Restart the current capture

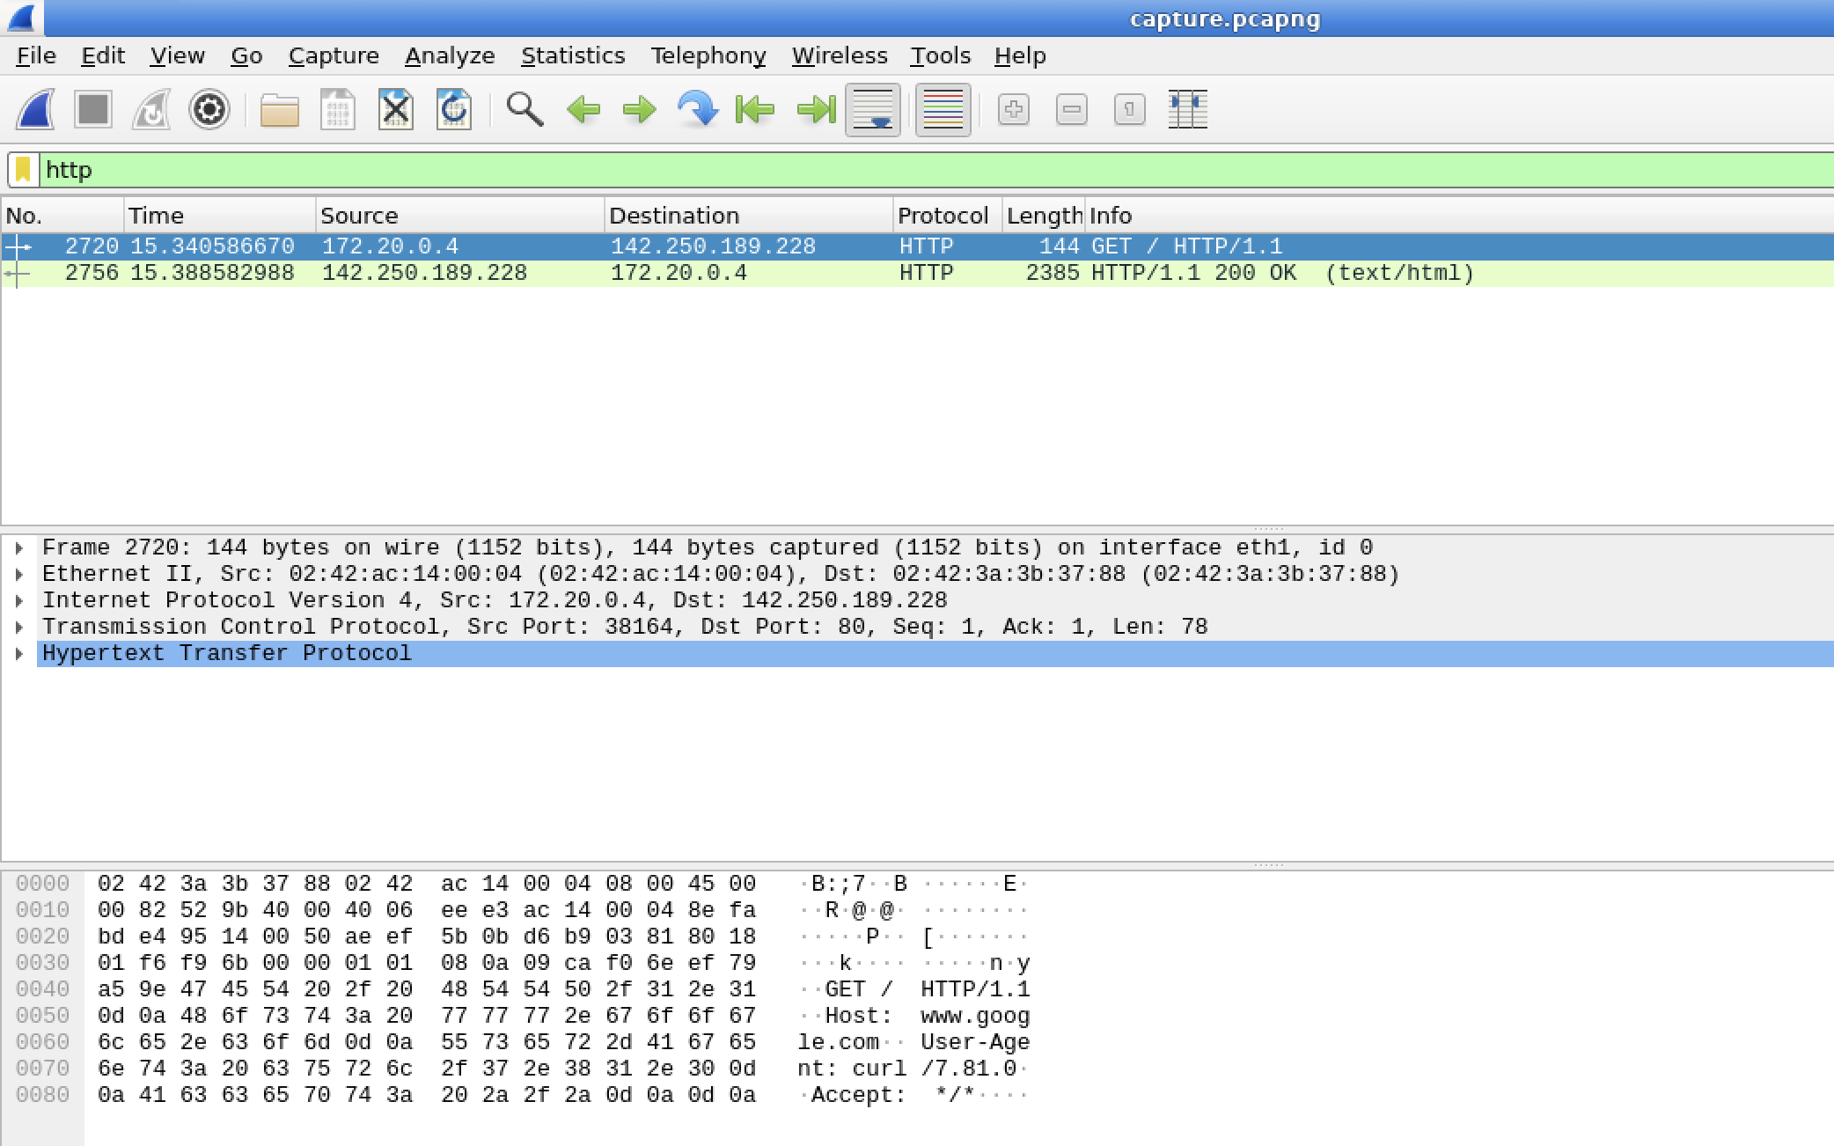pos(151,110)
